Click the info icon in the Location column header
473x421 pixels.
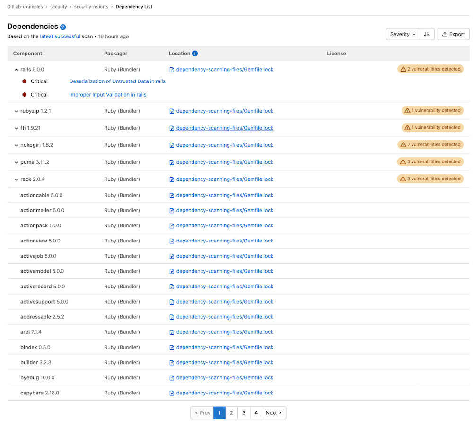(195, 54)
